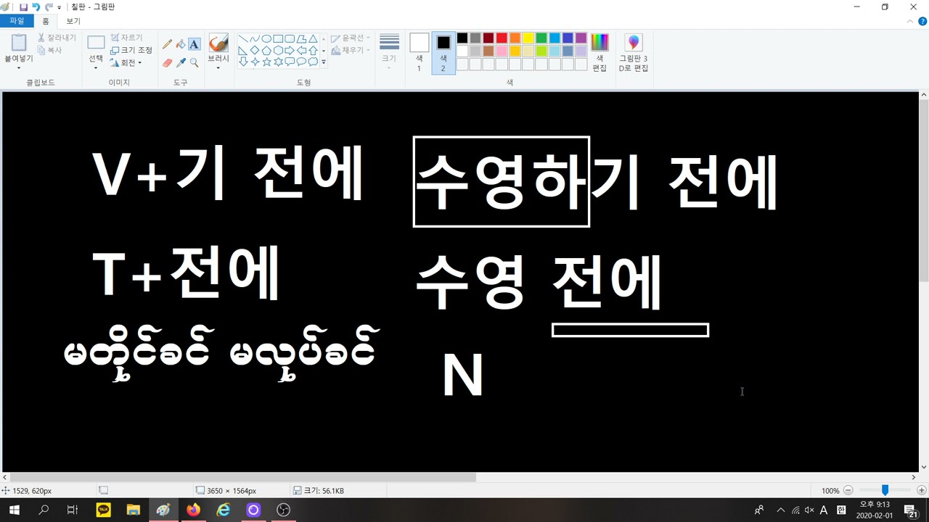Open 선택 dropdown arrow
The image size is (929, 522).
(96, 67)
